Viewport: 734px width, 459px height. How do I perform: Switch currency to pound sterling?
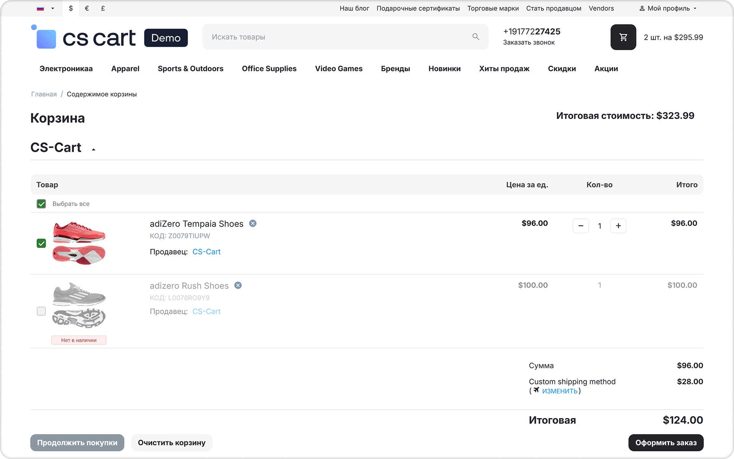[103, 8]
